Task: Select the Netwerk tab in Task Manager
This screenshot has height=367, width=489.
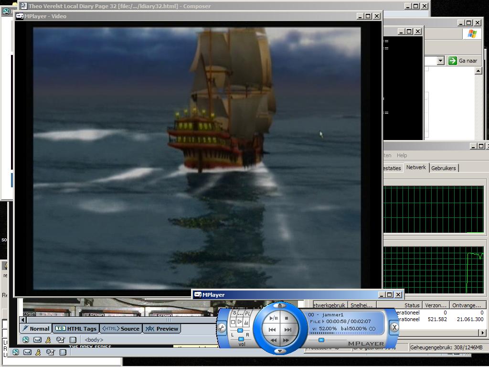Action: pos(416,167)
